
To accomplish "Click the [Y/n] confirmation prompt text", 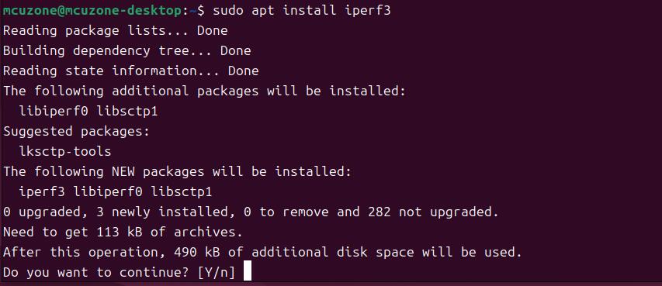I will (217, 273).
